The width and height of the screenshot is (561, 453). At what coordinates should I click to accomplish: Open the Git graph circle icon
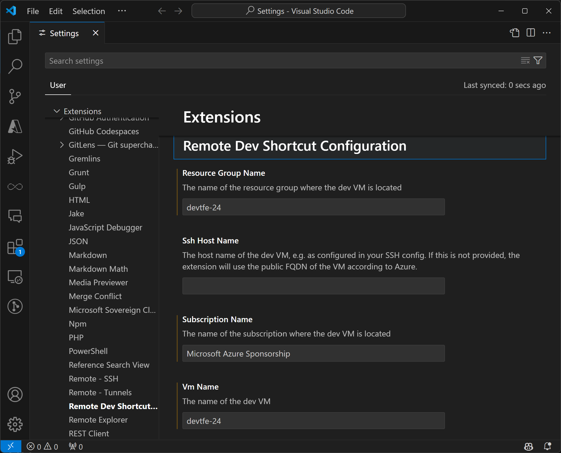(x=15, y=306)
